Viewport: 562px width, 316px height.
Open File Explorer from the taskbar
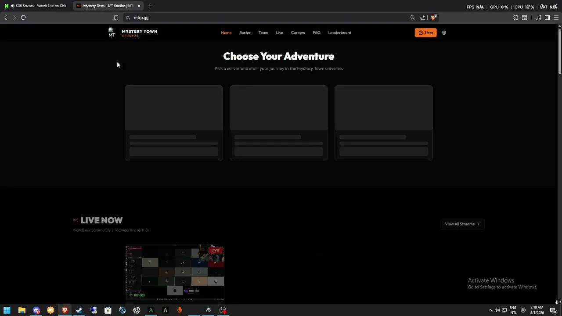(22, 310)
